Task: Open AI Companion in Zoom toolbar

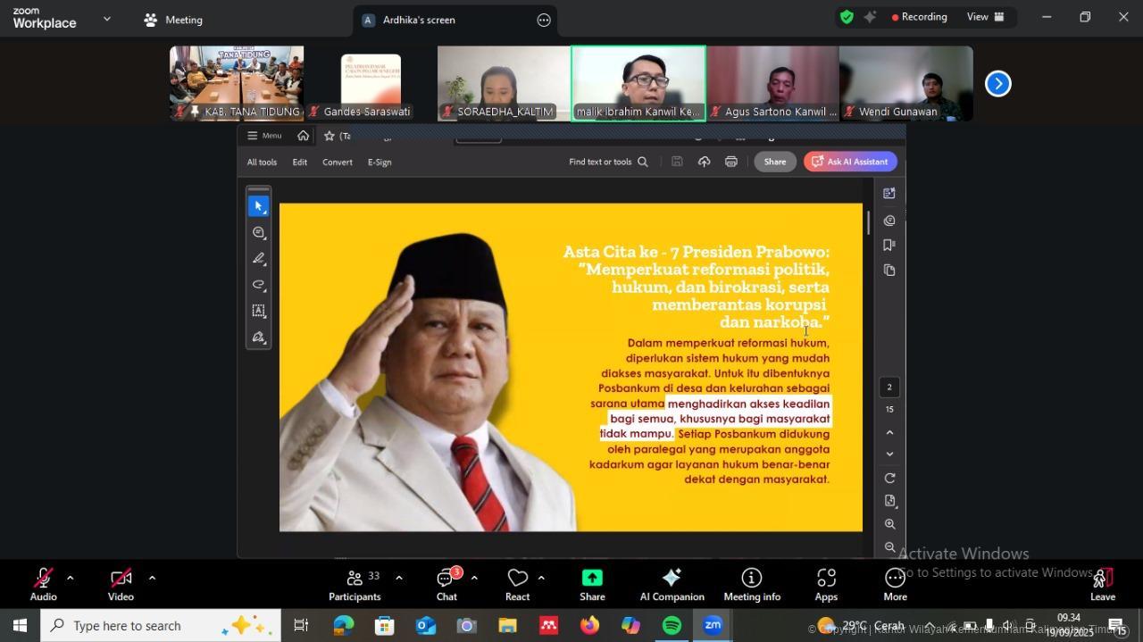Action: (672, 585)
